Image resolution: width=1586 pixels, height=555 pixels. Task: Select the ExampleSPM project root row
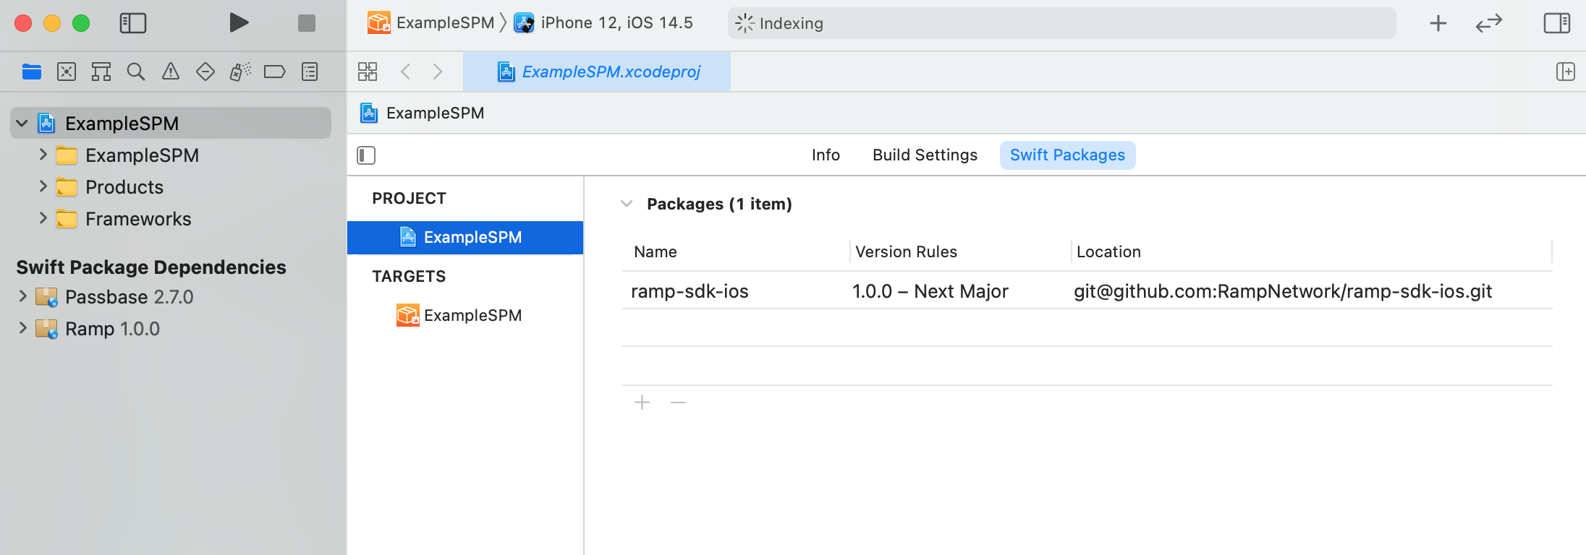pyautogui.click(x=171, y=124)
